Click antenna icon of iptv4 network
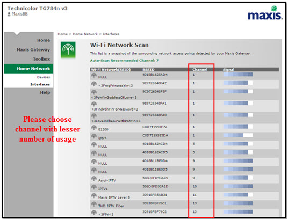 [x=94, y=136]
